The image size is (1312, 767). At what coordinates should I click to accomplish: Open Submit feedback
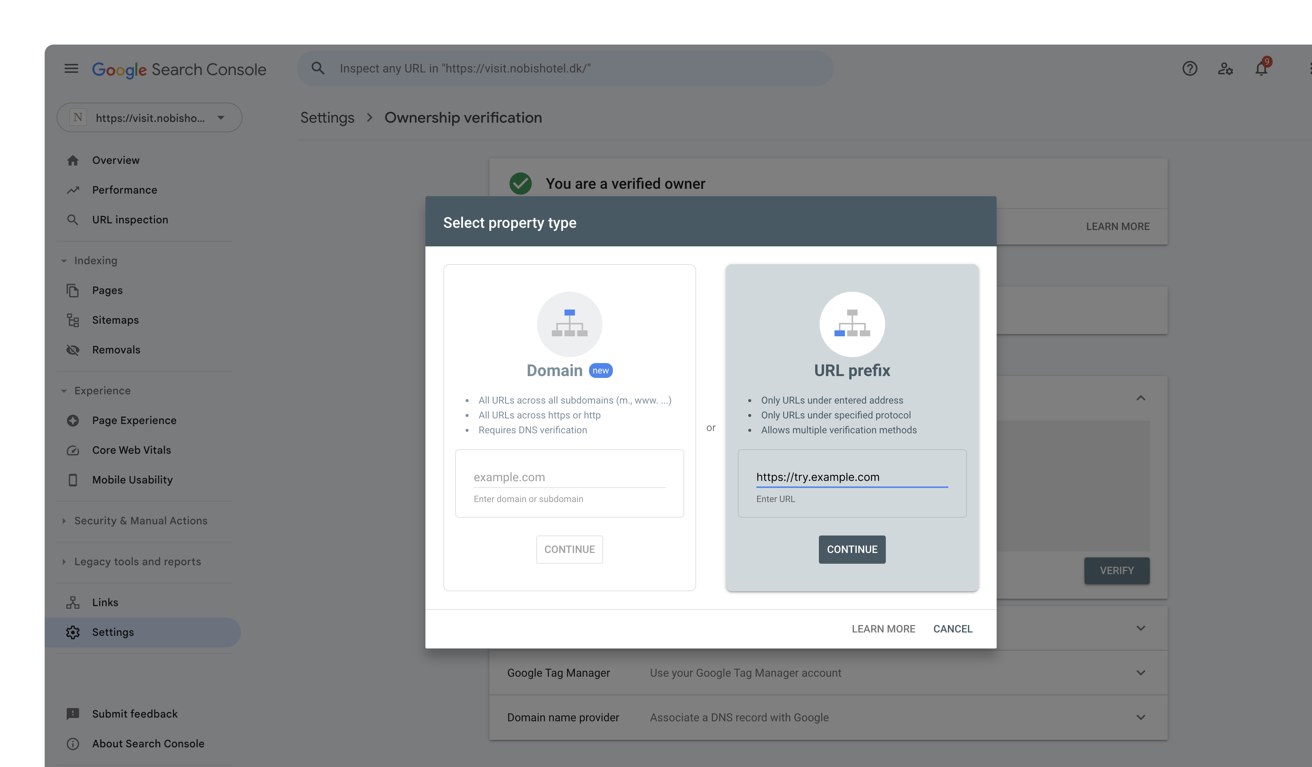135,714
